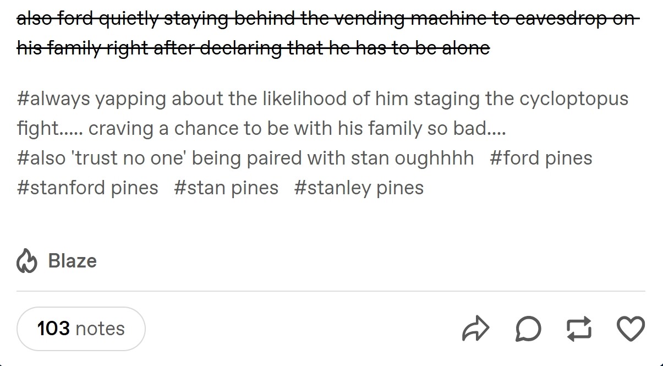Open replies via the speech bubble icon
Screen dimensions: 663x366
click(x=528, y=329)
